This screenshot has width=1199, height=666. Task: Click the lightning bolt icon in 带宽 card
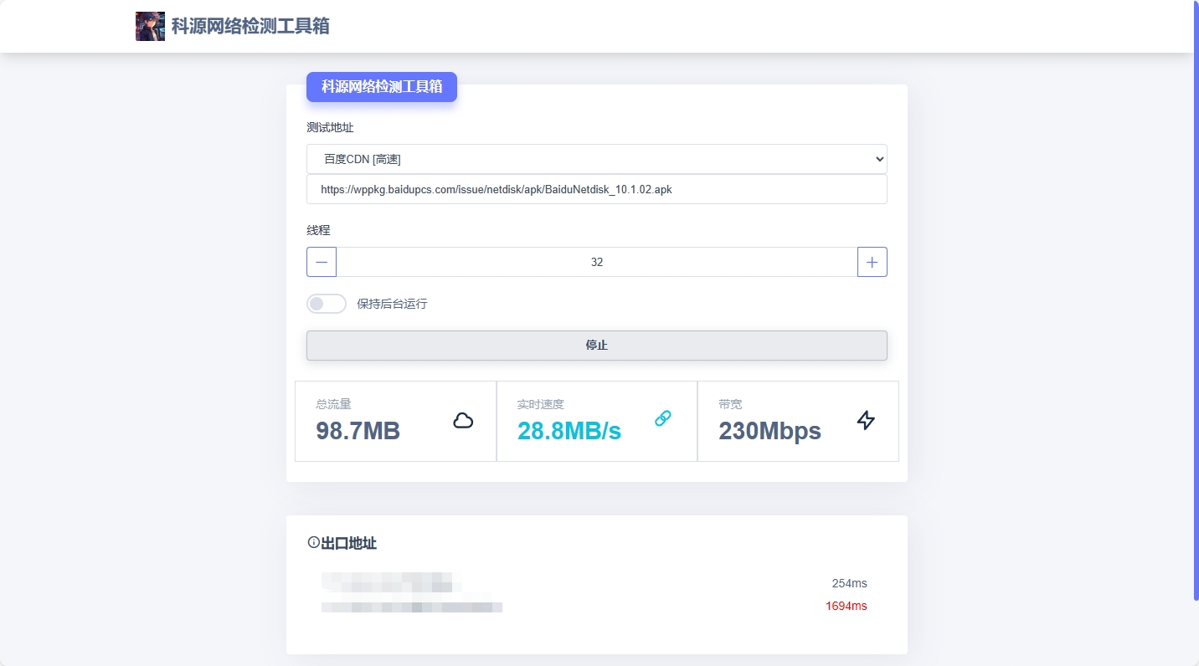tap(866, 420)
